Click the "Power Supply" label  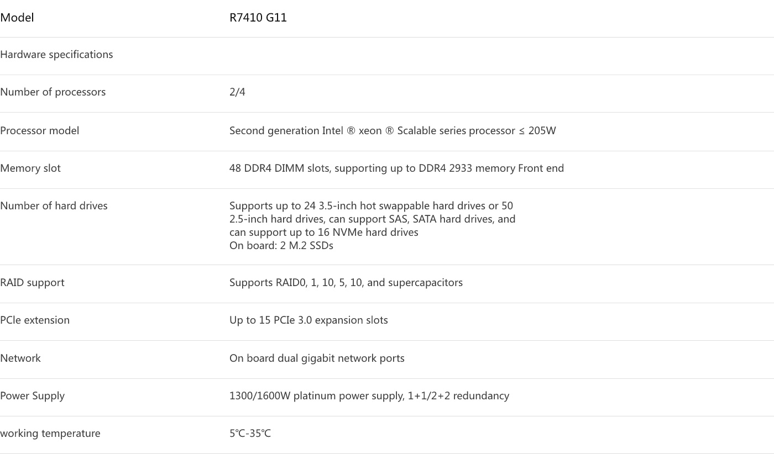33,396
